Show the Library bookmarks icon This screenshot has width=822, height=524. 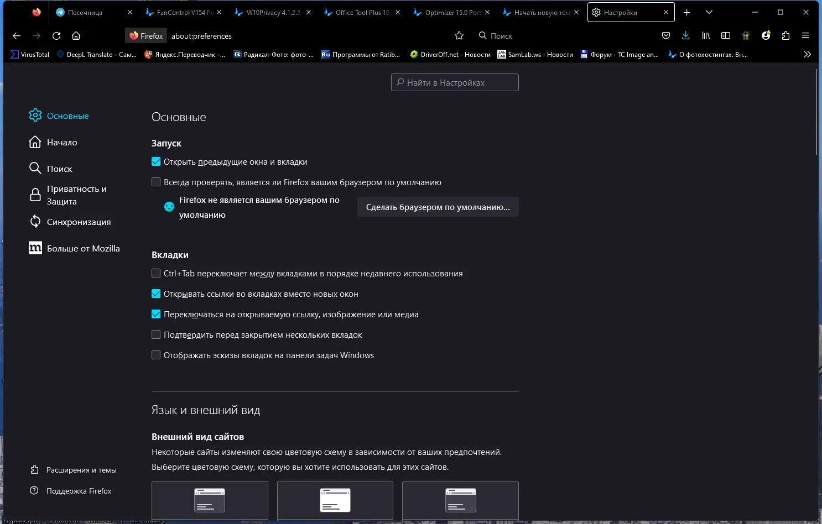pos(706,36)
